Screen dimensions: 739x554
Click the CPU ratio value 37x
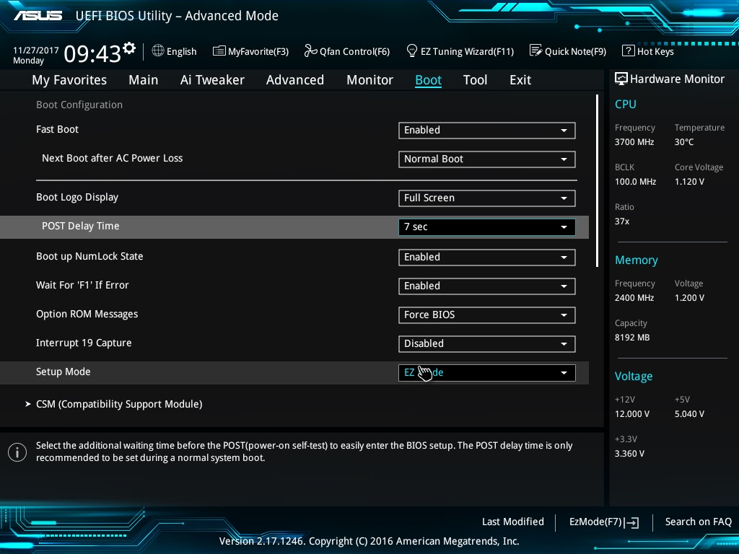(x=621, y=221)
